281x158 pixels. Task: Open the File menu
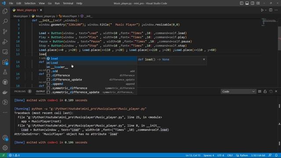coord(11,3)
